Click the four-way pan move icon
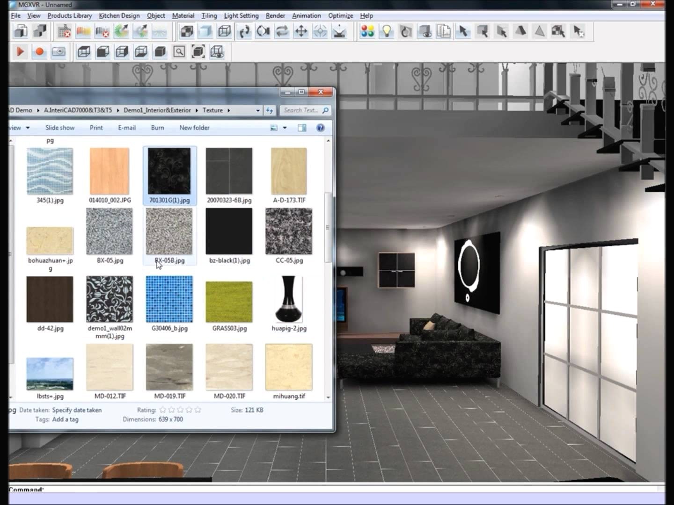Viewport: 674px width, 505px height. point(301,31)
